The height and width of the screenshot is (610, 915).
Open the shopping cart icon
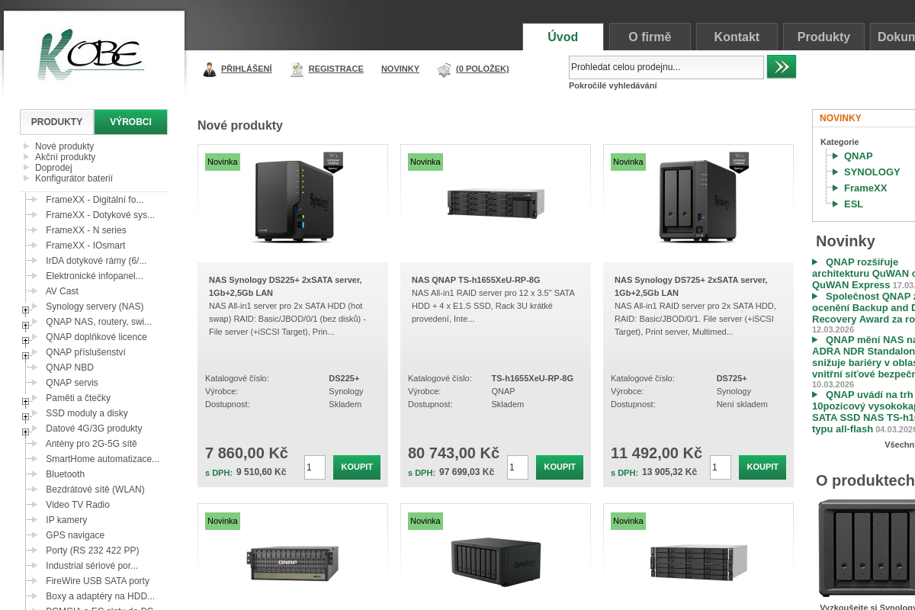pos(445,69)
